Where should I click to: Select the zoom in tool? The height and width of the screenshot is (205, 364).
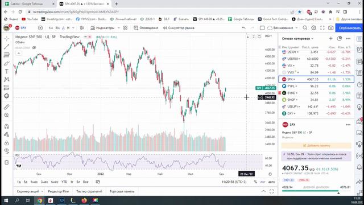click(6, 115)
